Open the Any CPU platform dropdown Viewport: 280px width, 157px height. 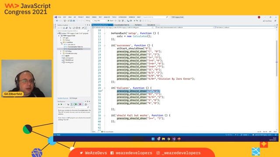click(100, 21)
